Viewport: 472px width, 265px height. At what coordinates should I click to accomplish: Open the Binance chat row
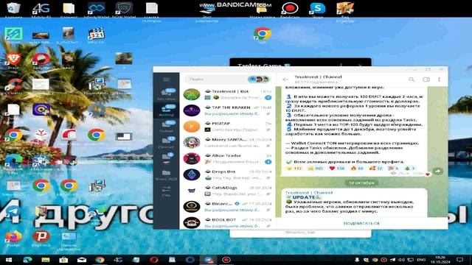pos(228,207)
